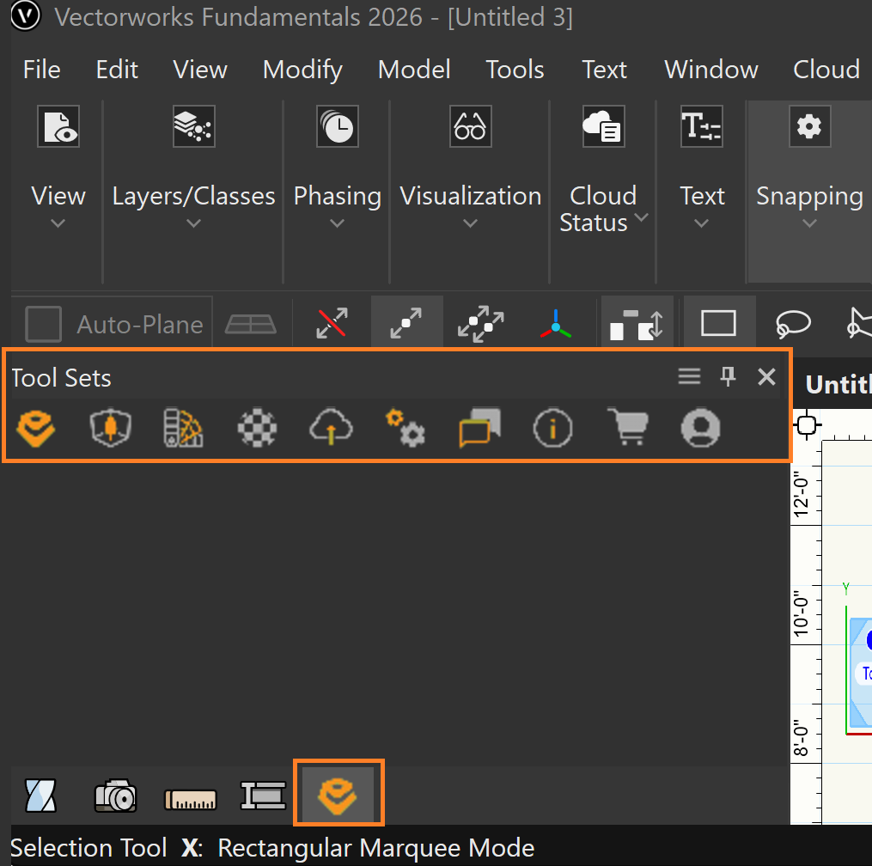
Task: Expand the Snapping dropdown chevron
Action: pos(809,223)
